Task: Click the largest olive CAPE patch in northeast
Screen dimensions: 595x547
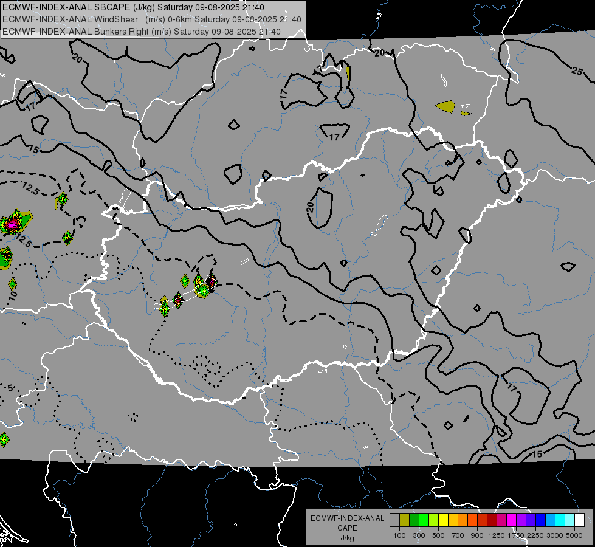Action: pos(446,106)
